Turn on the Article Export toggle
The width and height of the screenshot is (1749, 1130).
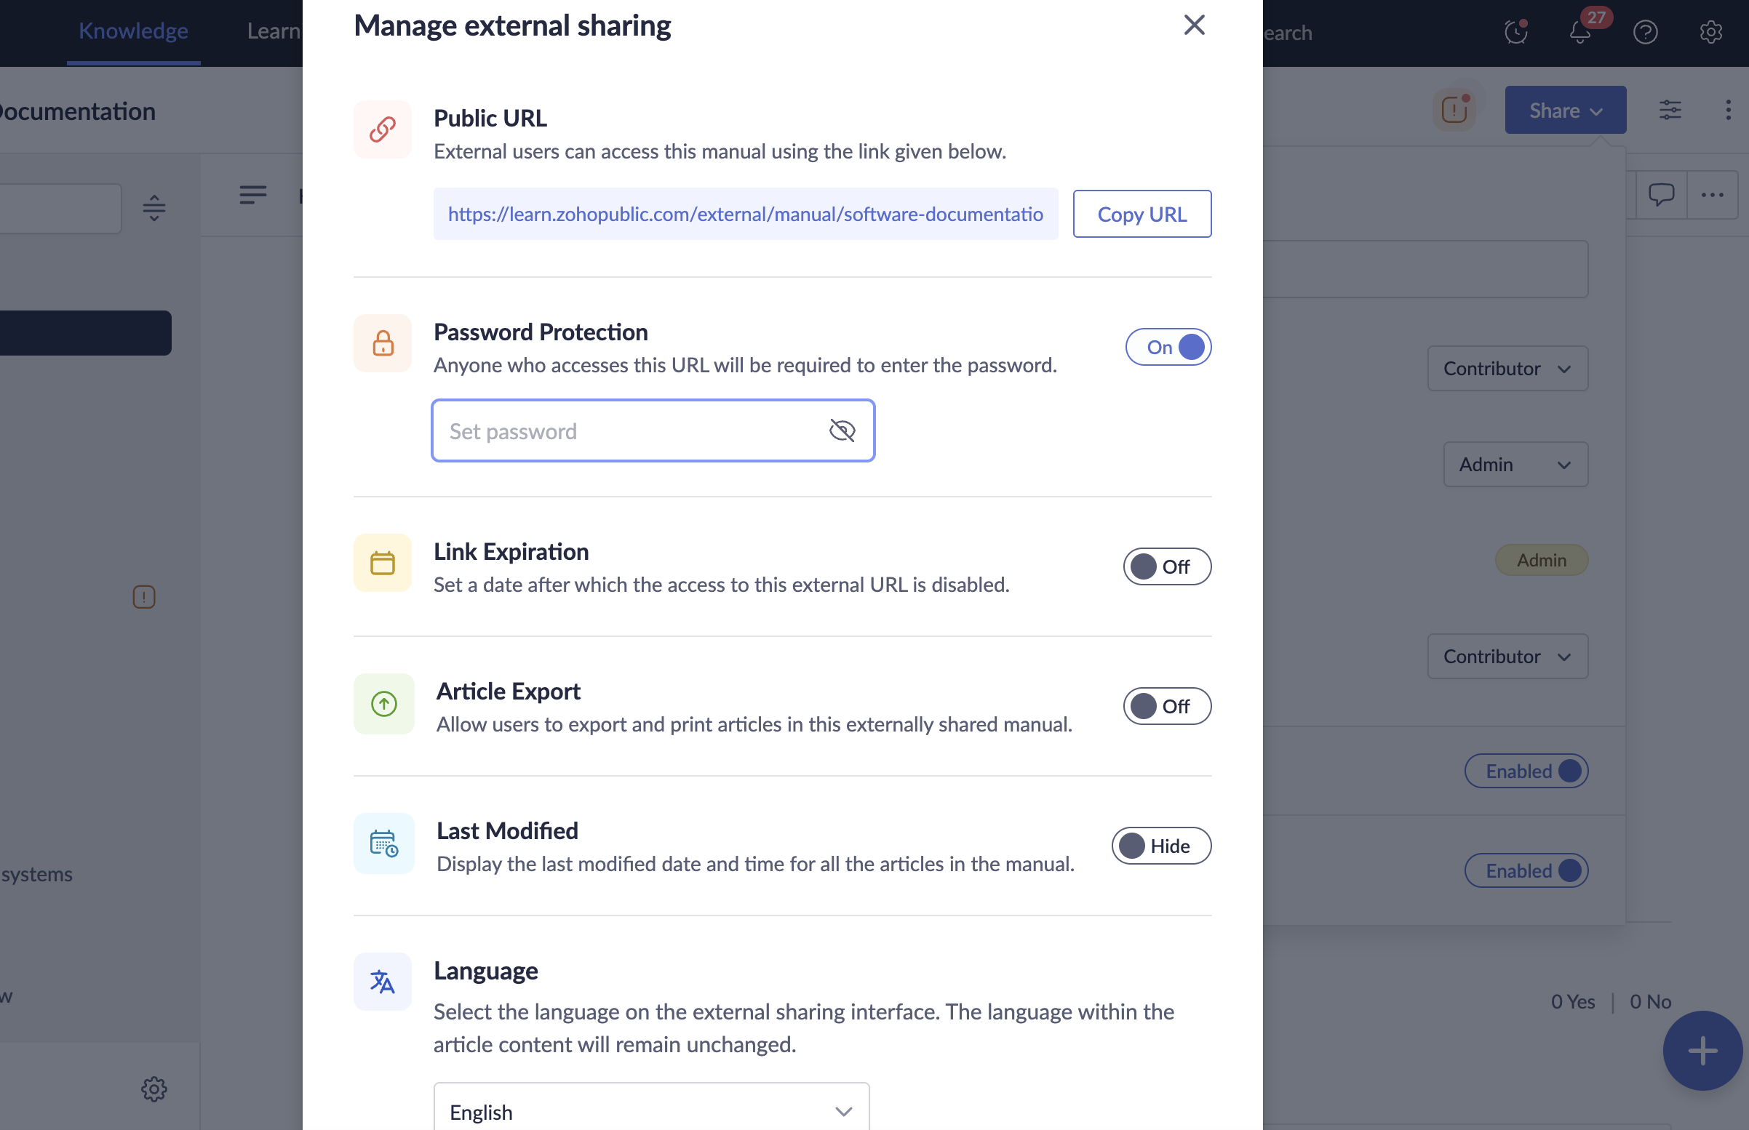(x=1166, y=706)
